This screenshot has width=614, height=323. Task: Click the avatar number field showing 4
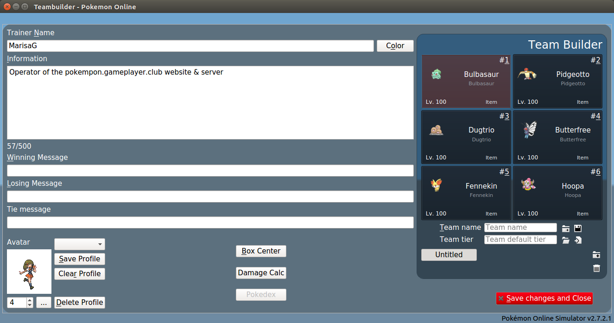17,303
